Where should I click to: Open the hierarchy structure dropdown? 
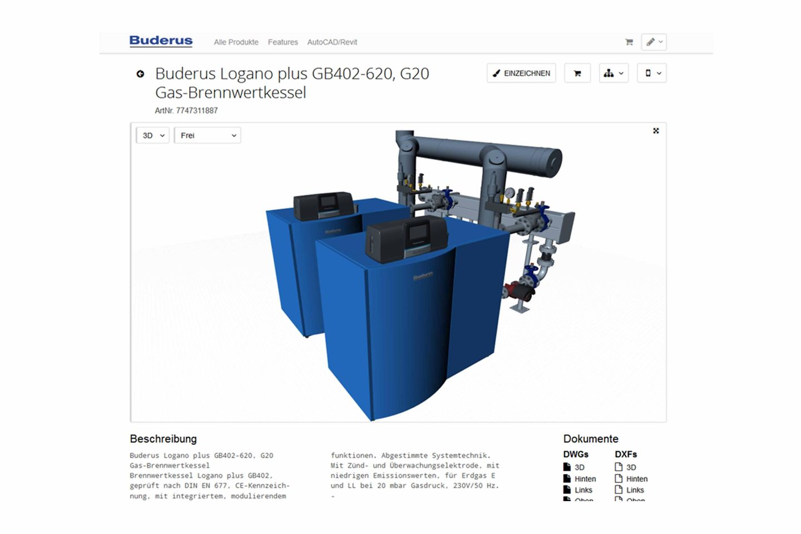point(614,73)
